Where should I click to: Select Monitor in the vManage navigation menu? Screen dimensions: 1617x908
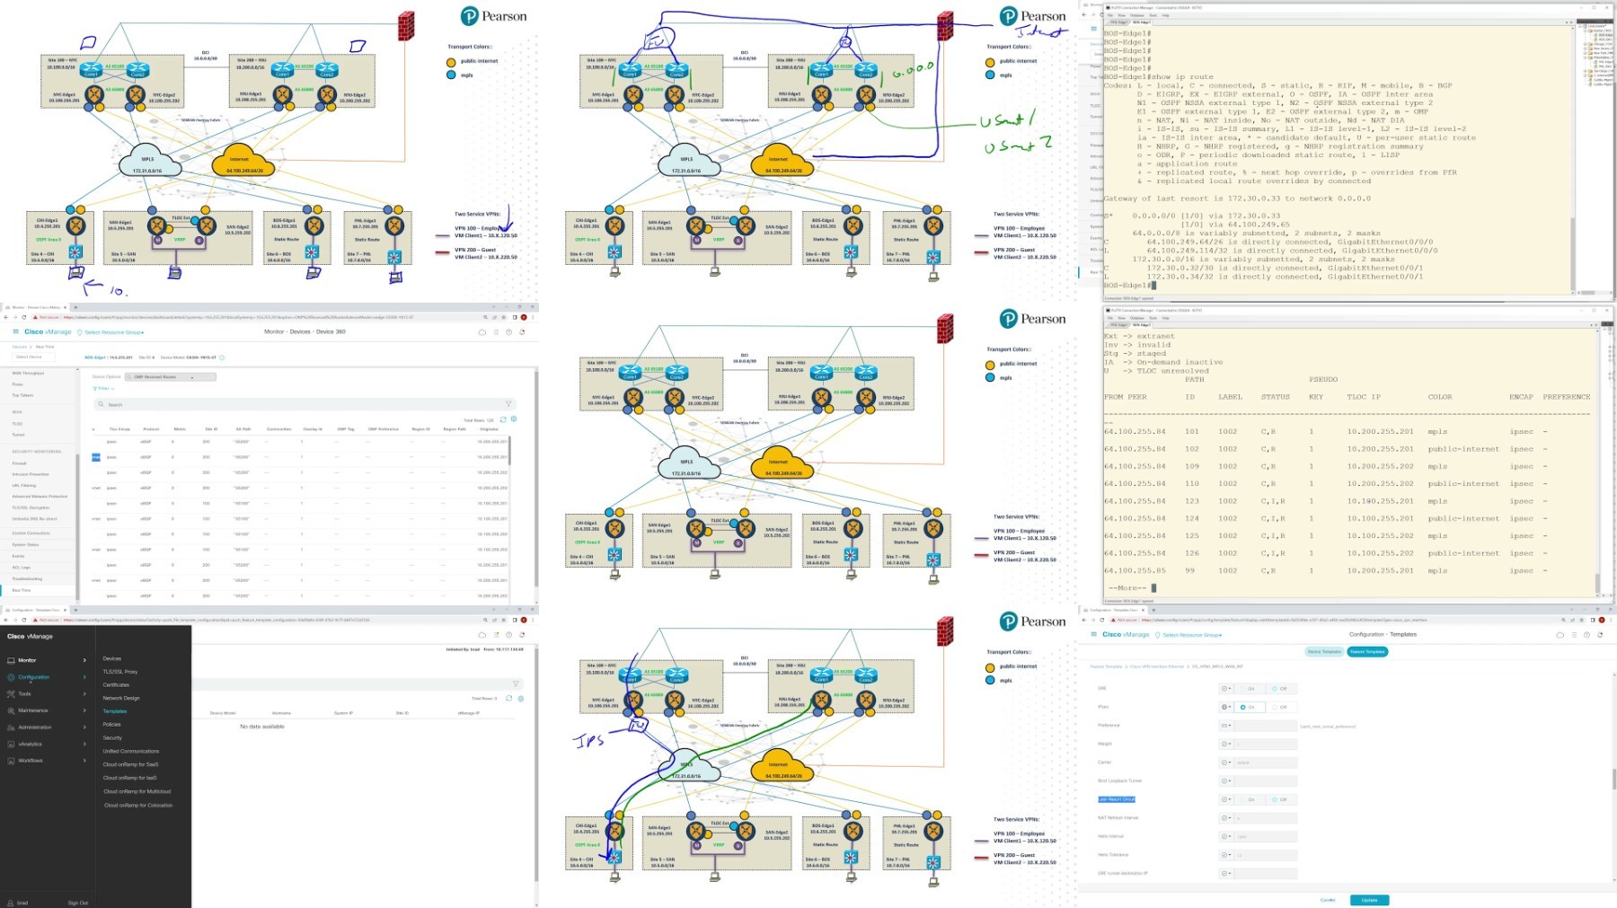click(27, 660)
